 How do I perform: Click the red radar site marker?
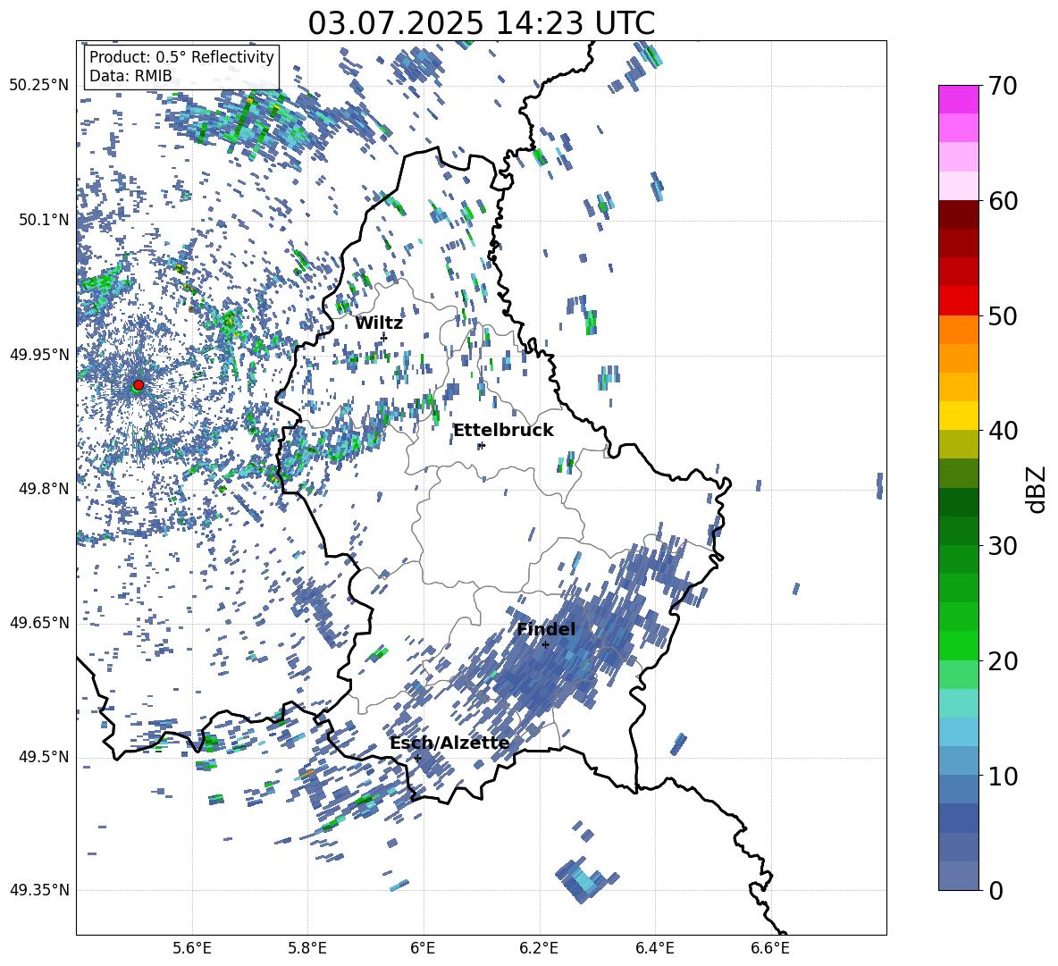[139, 385]
